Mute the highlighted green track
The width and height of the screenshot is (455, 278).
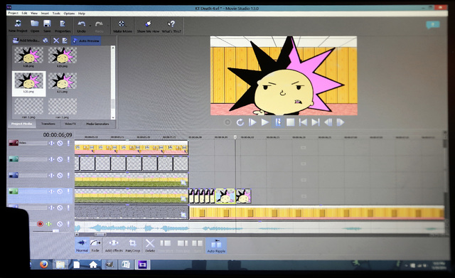pos(60,191)
